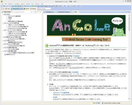This screenshot has width=132, height=105.
Task: Click the help question-mark icon in the left view toolbar
Action: 36,12
